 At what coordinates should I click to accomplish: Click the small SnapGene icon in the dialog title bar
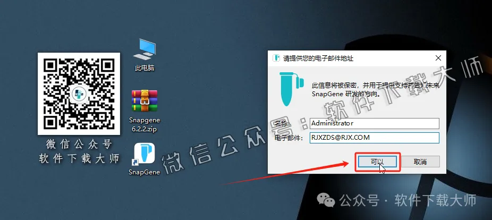[276, 58]
